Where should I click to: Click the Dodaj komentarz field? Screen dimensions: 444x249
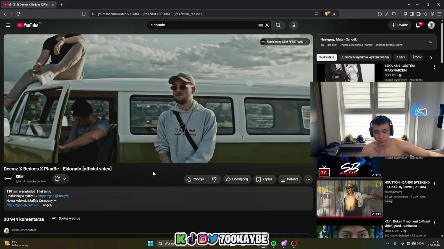click(161, 230)
